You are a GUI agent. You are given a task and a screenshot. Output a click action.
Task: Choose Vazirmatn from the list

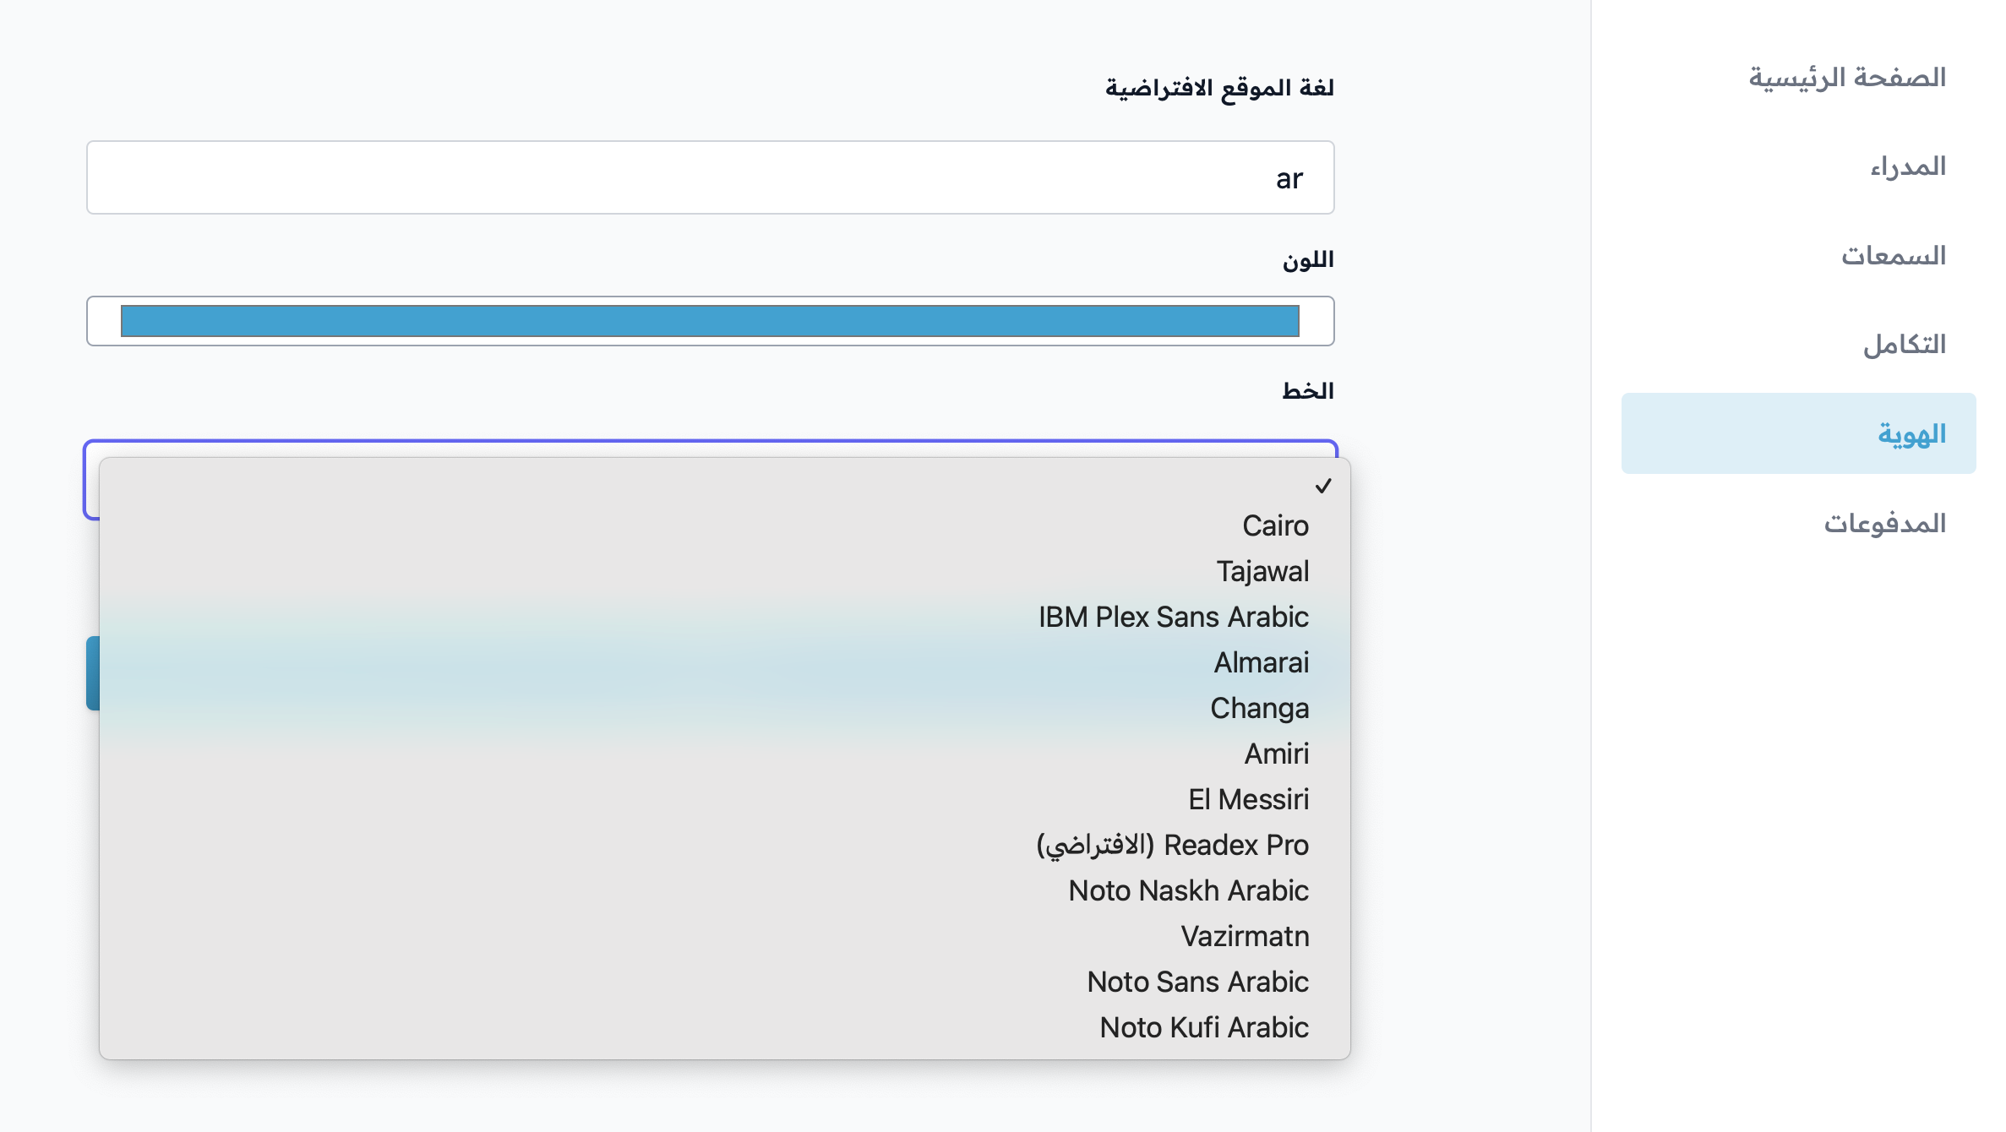(x=725, y=936)
